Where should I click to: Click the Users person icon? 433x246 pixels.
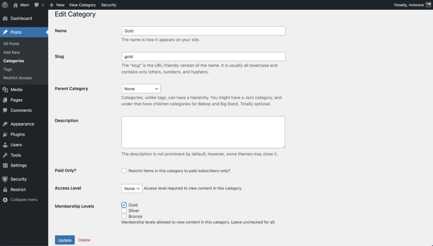(5, 145)
